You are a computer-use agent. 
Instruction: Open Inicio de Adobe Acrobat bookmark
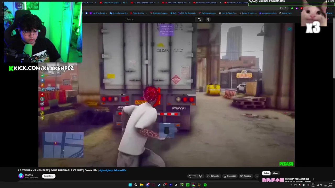pyautogui.click(x=227, y=13)
